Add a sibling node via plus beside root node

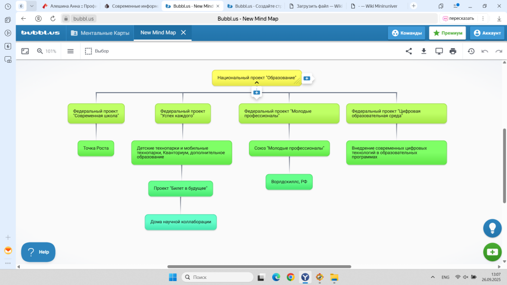[x=307, y=78]
